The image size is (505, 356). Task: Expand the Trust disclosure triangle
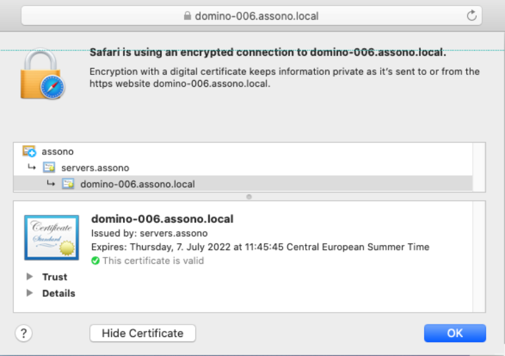(30, 277)
